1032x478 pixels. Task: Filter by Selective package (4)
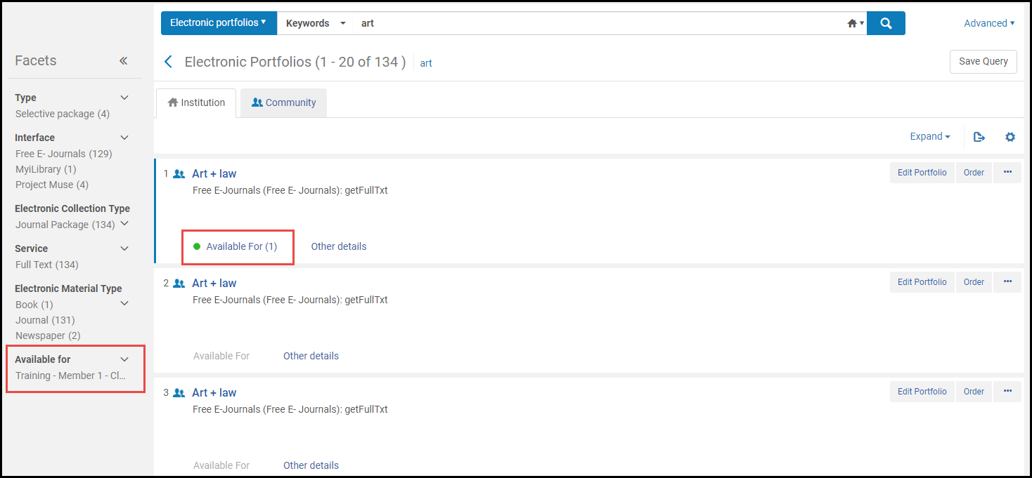click(63, 114)
